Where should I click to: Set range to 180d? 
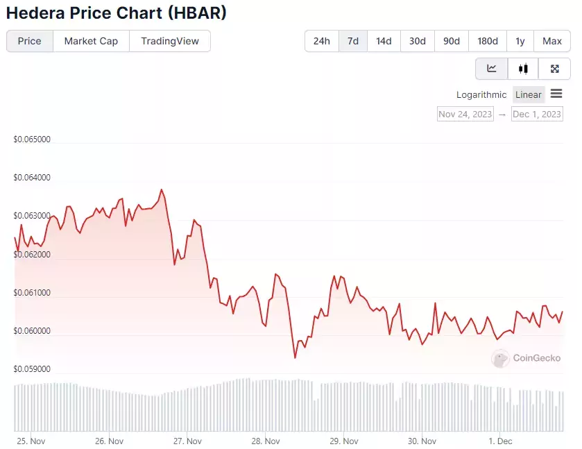[488, 41]
